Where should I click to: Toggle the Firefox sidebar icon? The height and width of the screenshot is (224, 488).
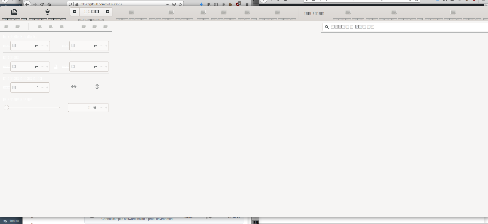point(216,4)
